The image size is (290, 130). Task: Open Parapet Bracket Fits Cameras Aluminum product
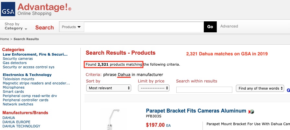[x=196, y=111]
